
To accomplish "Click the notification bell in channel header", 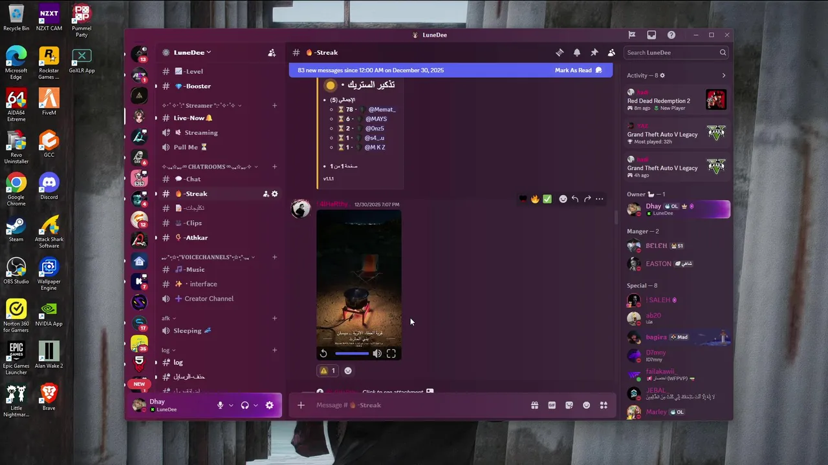I will [577, 53].
